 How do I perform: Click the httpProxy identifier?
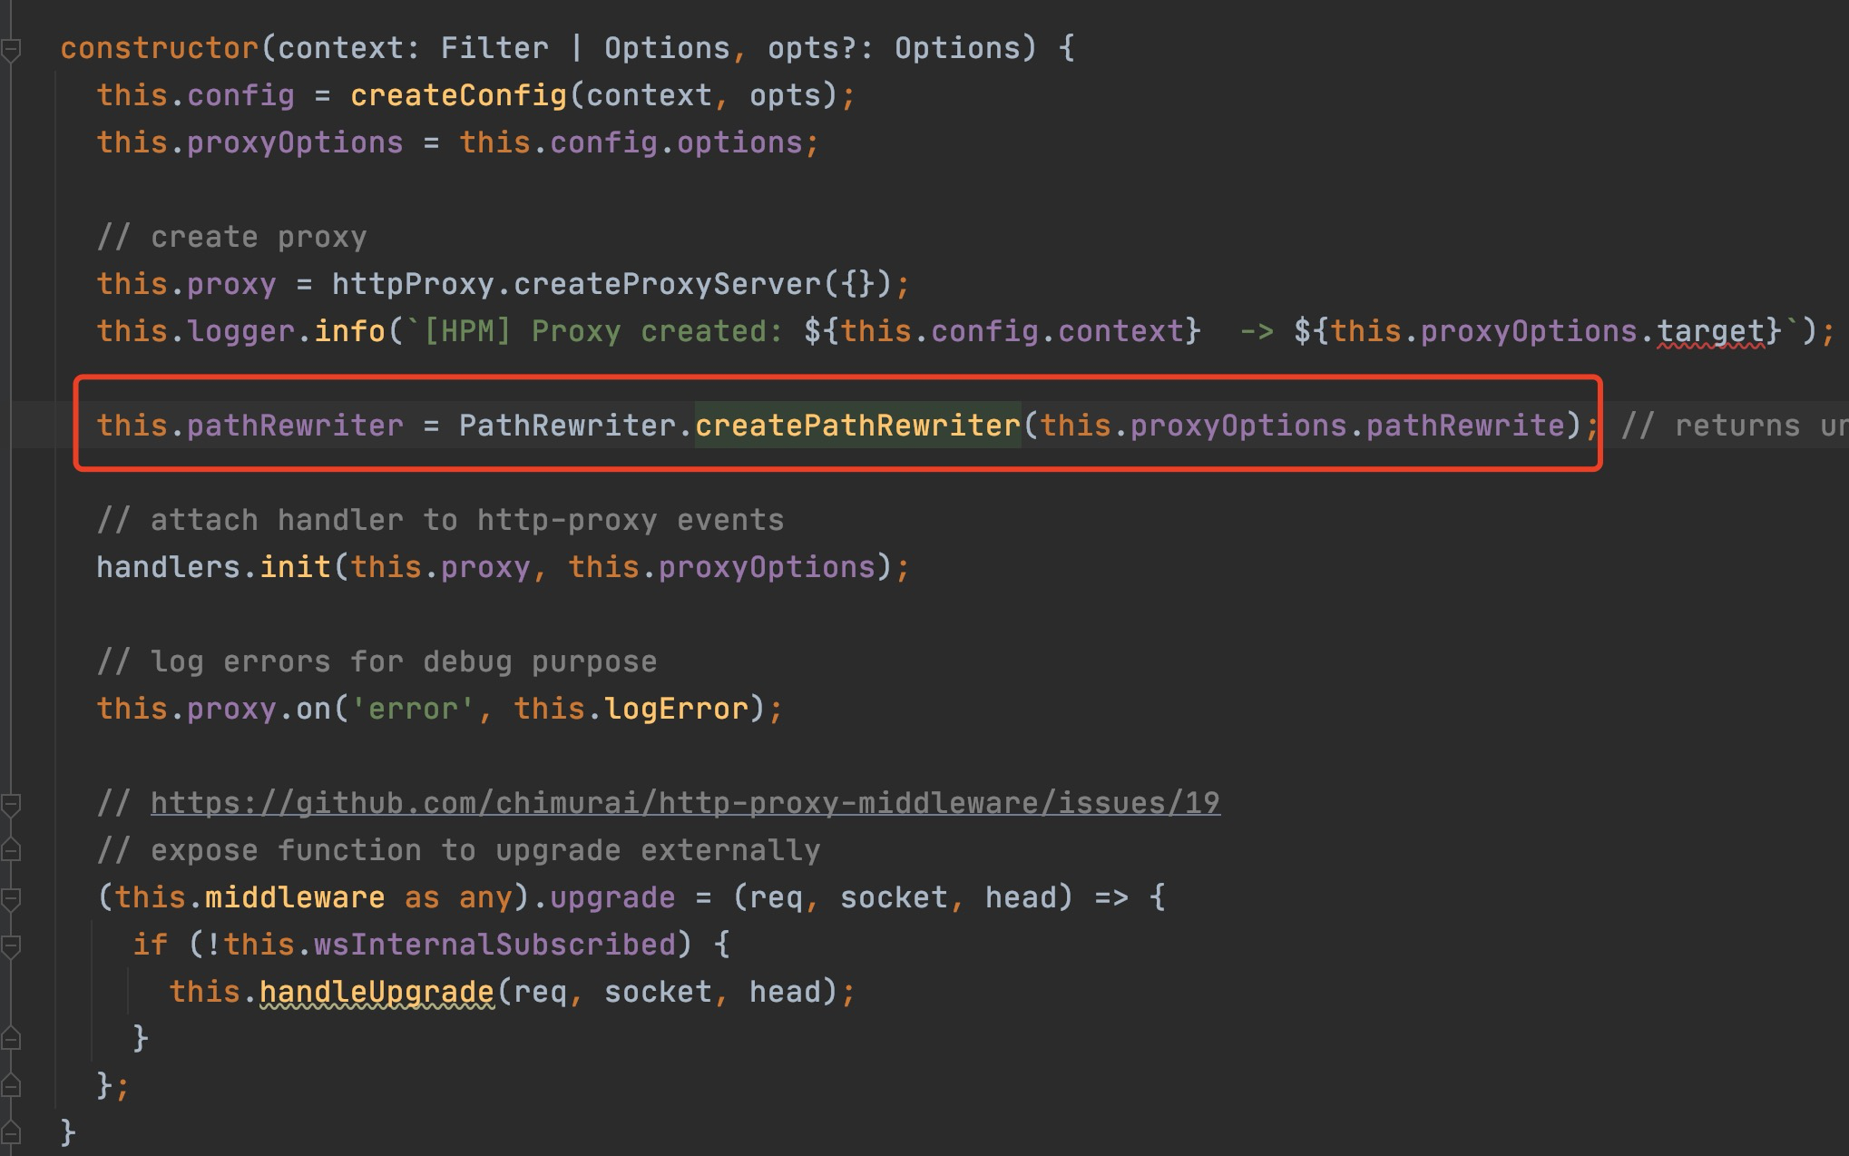click(413, 284)
